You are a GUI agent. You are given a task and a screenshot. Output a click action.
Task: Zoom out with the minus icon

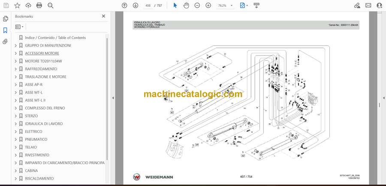(x=197, y=6)
